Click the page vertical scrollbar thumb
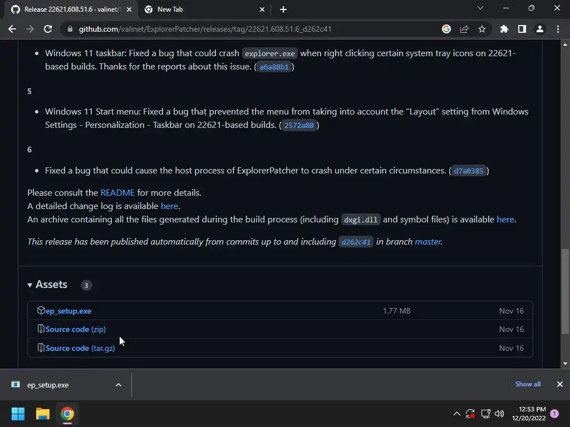The height and width of the screenshot is (427, 570). pos(565,291)
